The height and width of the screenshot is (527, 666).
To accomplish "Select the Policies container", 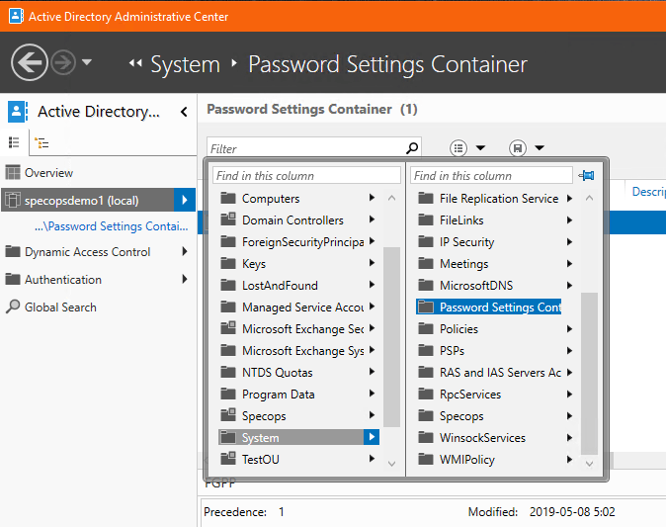I will 458,329.
